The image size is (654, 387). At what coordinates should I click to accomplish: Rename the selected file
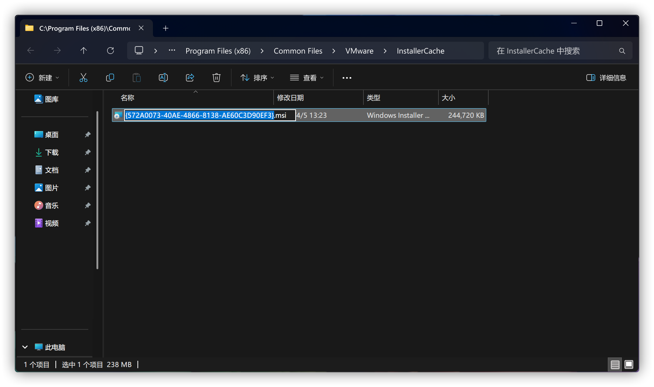coord(163,78)
